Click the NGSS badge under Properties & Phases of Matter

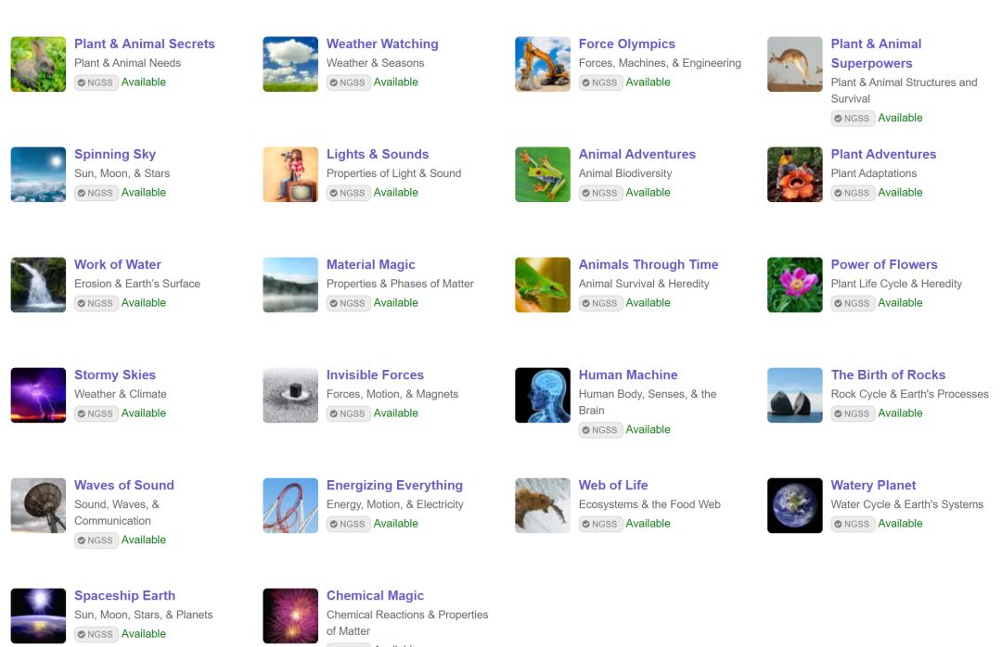(348, 303)
